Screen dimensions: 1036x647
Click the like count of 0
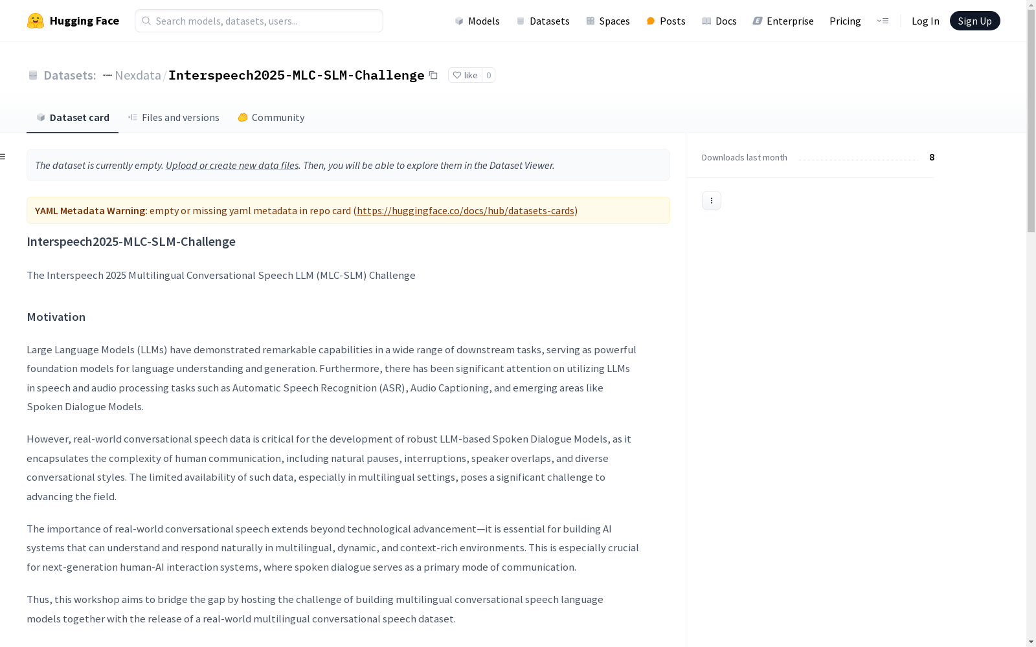click(489, 75)
